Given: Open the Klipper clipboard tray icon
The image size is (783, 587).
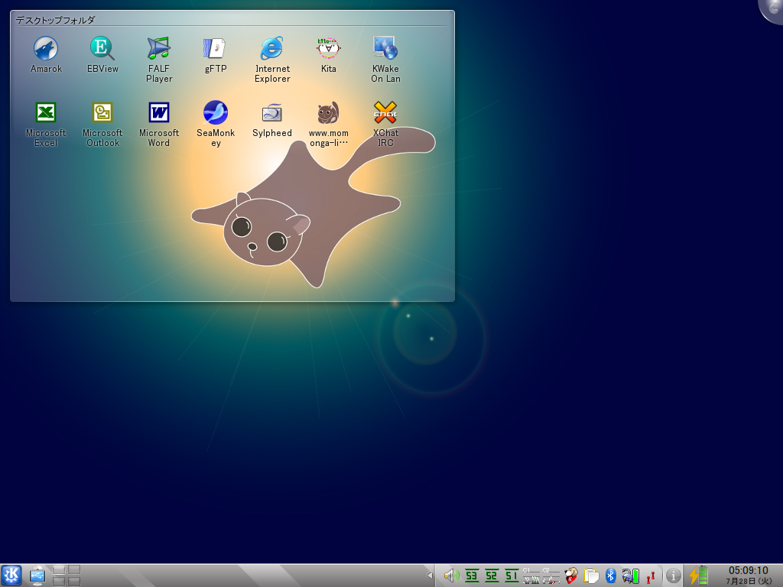Looking at the screenshot, I should point(591,576).
